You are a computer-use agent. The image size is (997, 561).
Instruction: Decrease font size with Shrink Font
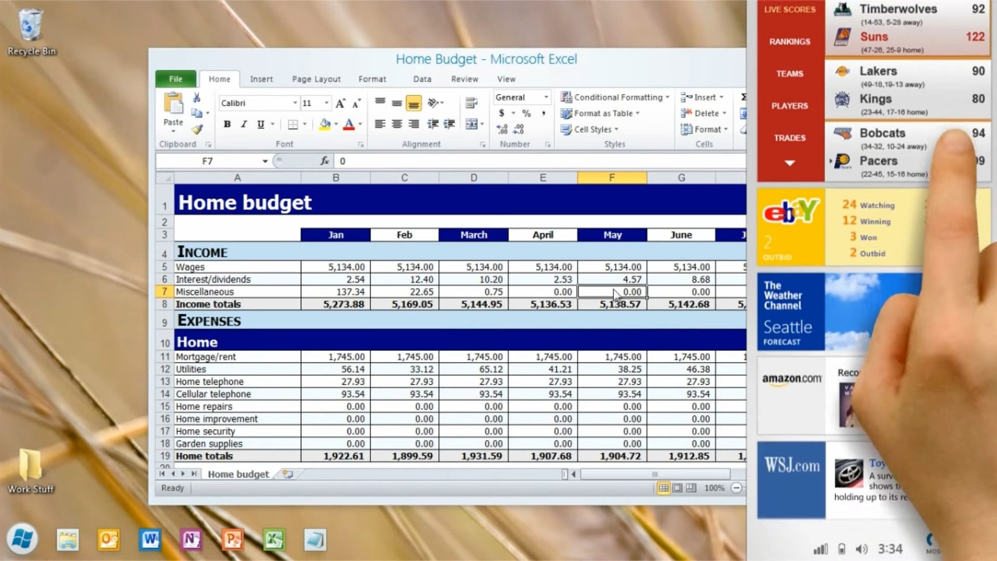pos(356,103)
